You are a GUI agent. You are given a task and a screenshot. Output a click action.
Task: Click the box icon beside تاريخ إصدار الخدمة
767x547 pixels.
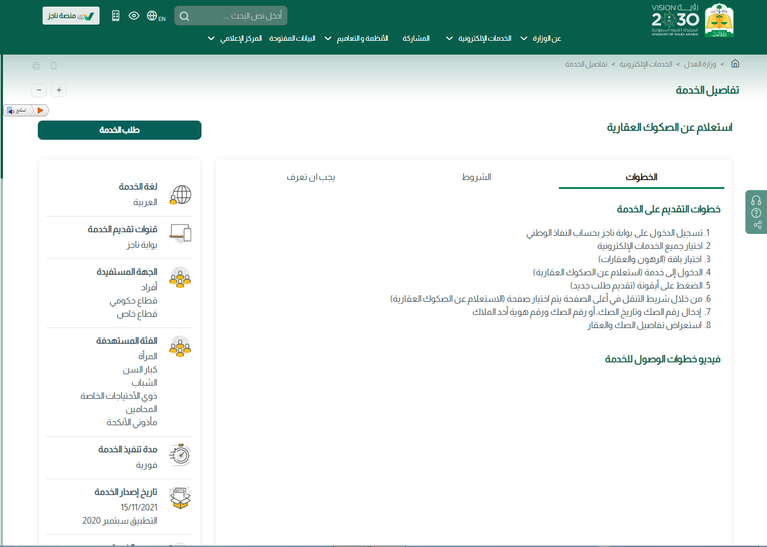(x=181, y=498)
